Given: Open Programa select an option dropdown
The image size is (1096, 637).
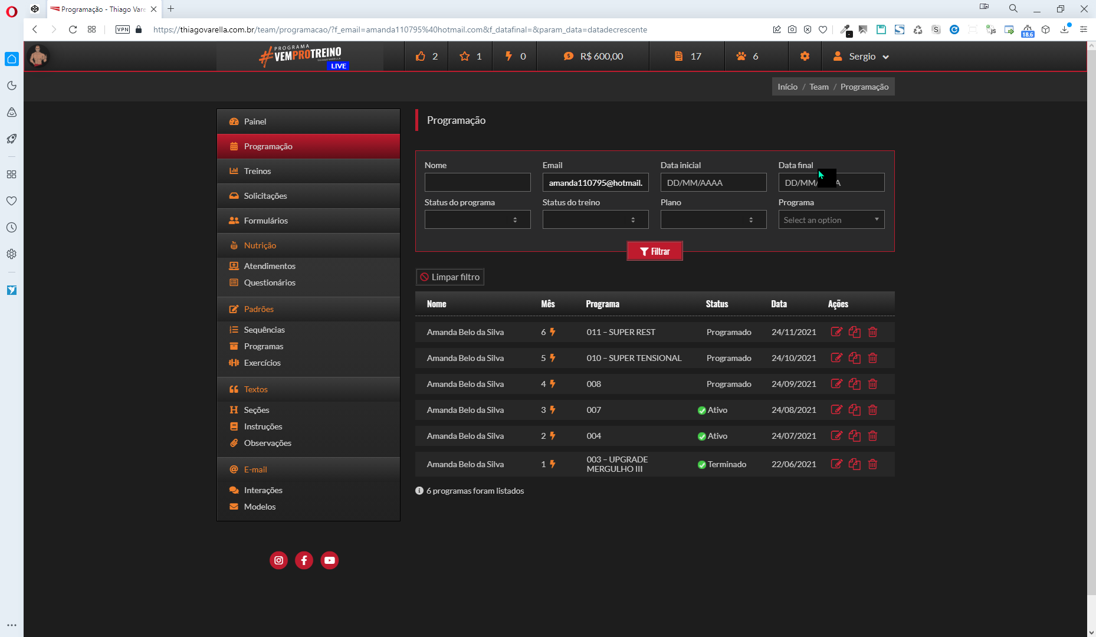Looking at the screenshot, I should click(831, 220).
